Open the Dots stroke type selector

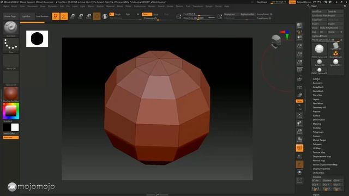pos(11,45)
